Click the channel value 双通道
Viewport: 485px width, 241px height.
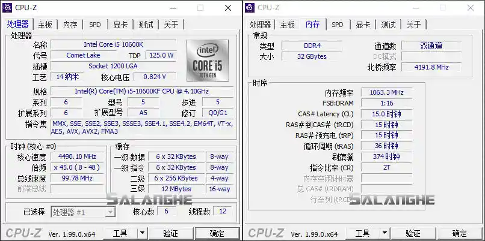(x=431, y=46)
